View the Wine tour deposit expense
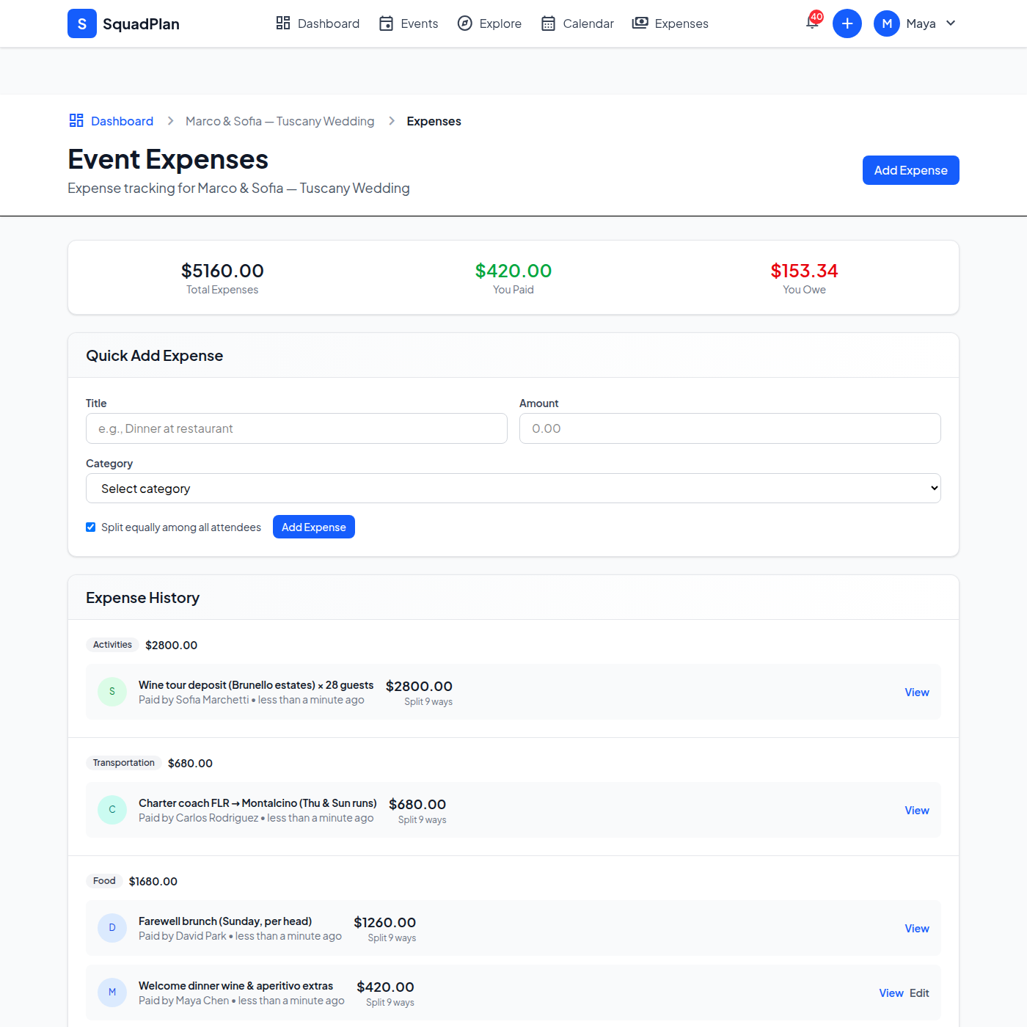 pyautogui.click(x=916, y=692)
